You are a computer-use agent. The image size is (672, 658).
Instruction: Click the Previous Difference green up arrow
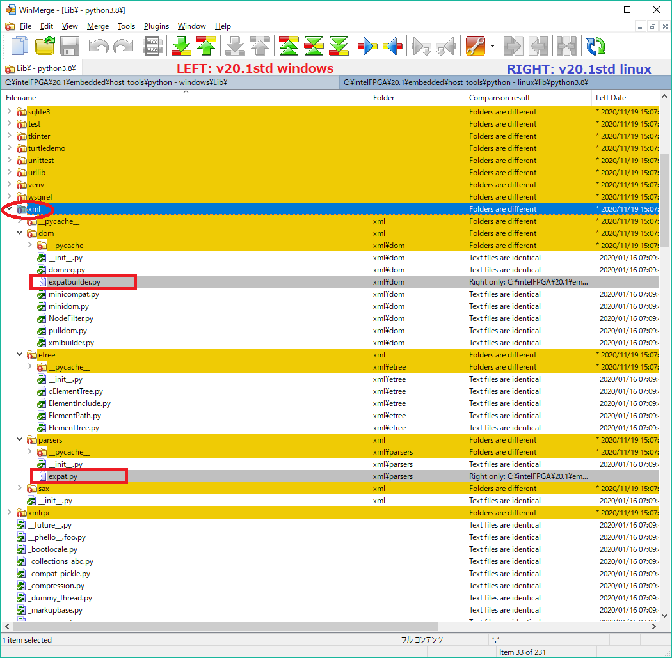[206, 46]
